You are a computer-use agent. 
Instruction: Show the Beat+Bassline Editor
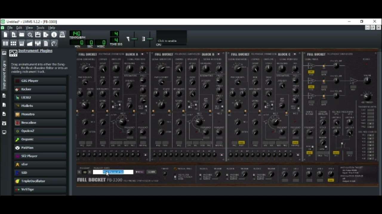tap(14, 43)
